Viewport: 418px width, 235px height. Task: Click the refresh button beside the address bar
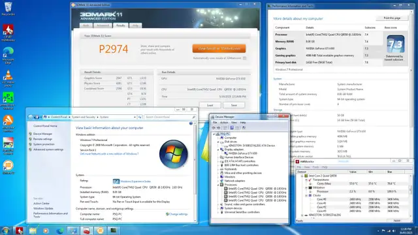coord(140,117)
